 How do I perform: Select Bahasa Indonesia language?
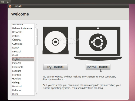pos(23,28)
